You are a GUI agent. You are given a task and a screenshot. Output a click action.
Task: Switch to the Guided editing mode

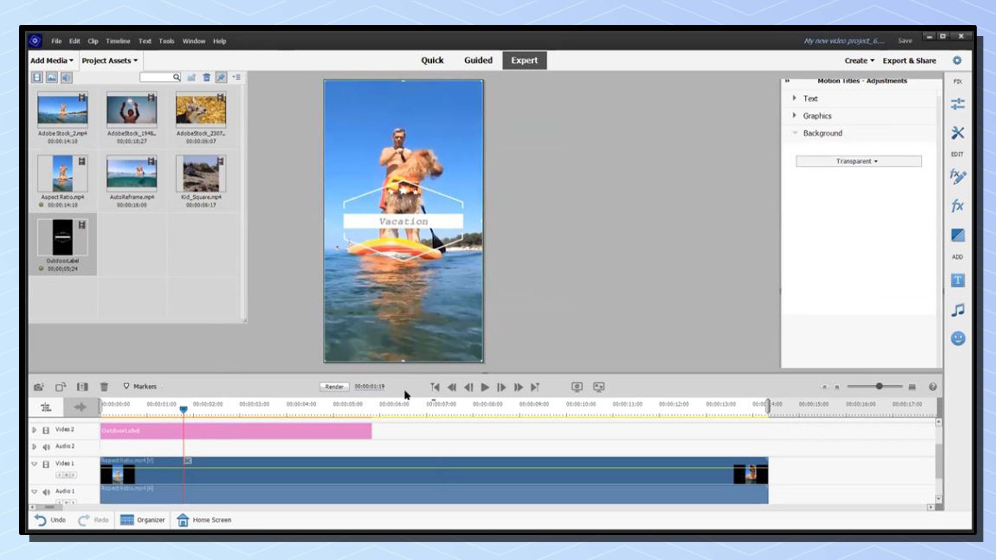point(478,60)
